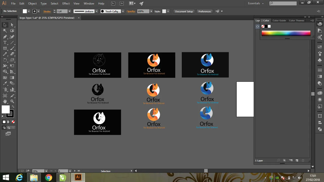Open the Creative Cloud Libraries panel
Screen dimensions: 324x182
(320, 93)
